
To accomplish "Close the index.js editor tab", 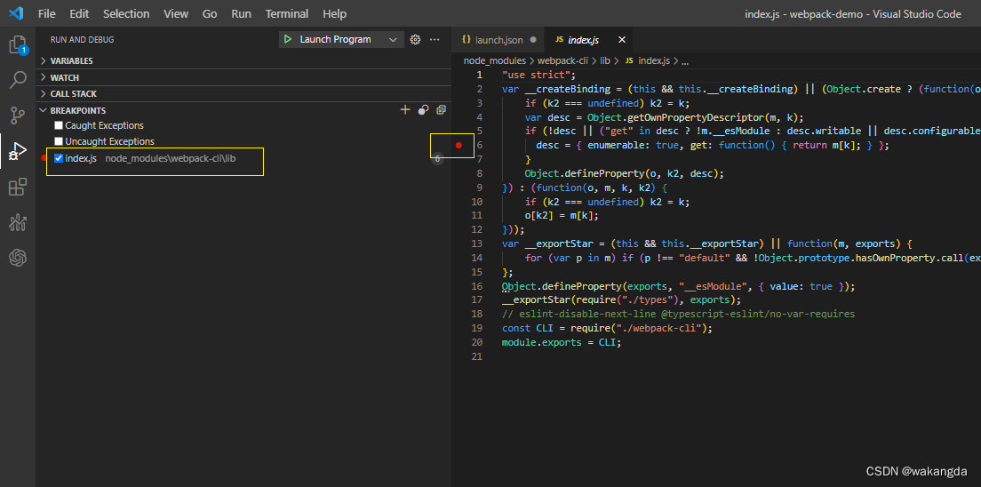I will tap(622, 40).
